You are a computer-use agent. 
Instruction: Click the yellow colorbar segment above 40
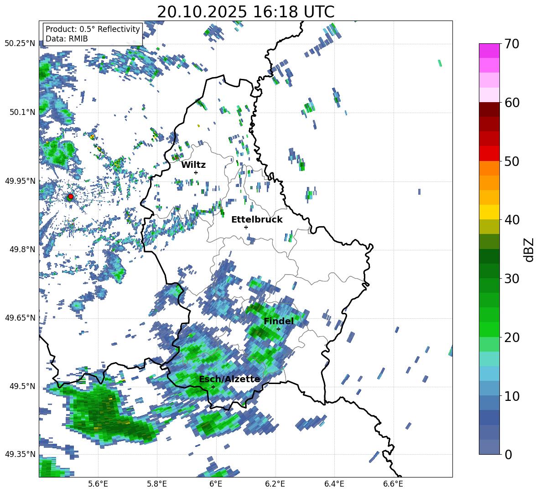pyautogui.click(x=489, y=212)
